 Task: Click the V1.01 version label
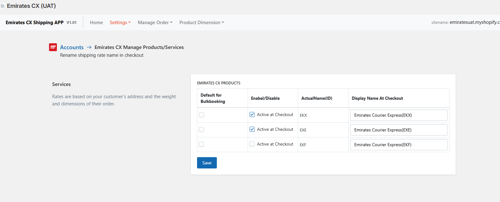(72, 23)
